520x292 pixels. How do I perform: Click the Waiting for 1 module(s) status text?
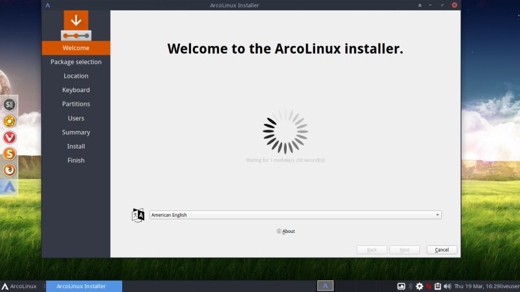pos(285,160)
